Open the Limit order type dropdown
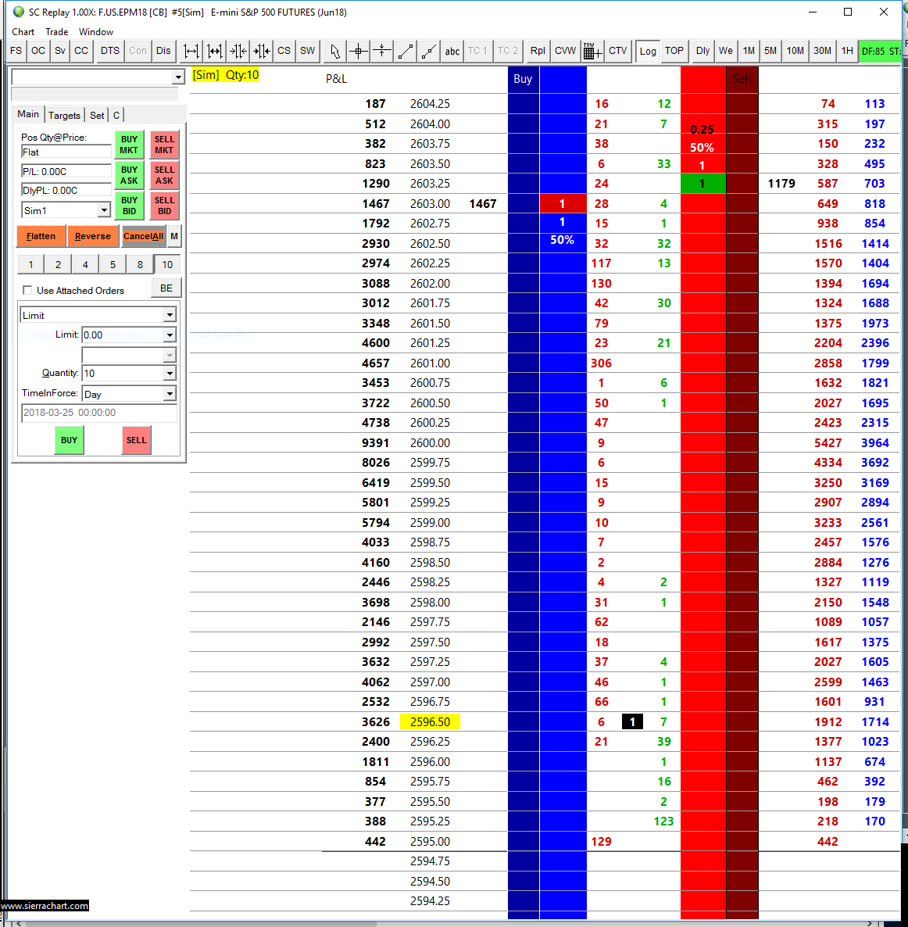 pos(170,315)
